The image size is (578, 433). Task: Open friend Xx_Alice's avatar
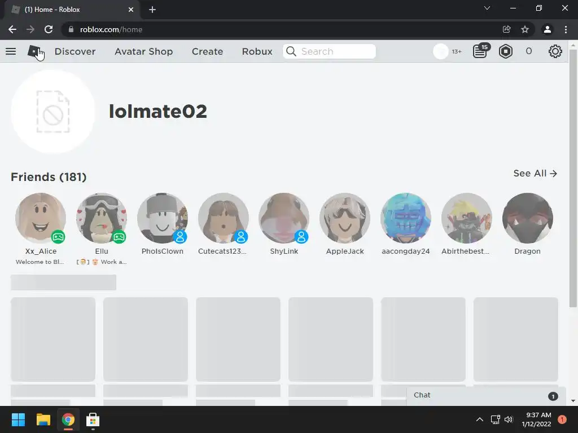click(41, 218)
